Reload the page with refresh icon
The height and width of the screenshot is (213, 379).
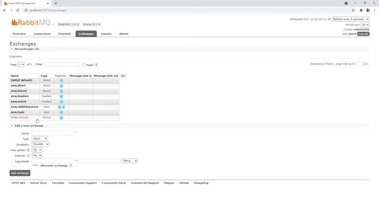(18, 10)
